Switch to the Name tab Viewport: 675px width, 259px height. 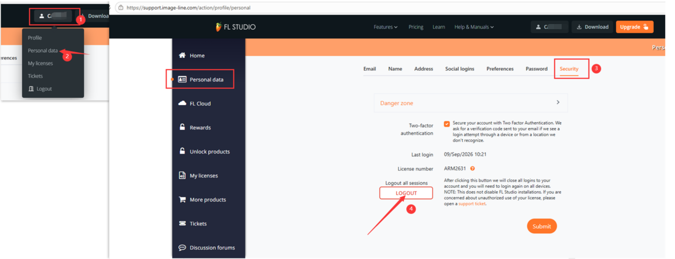(x=395, y=69)
